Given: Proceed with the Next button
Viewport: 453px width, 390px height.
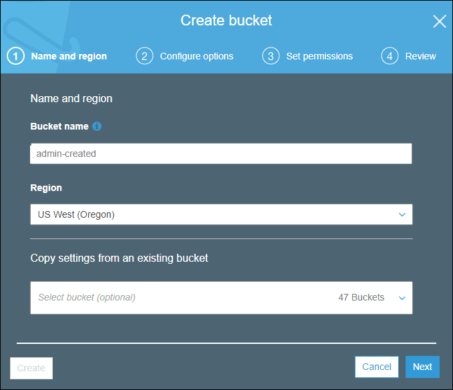Looking at the screenshot, I should point(422,367).
